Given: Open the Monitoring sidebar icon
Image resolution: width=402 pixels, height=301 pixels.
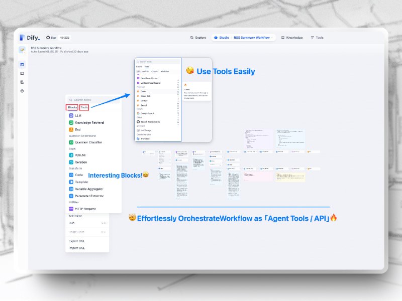Looking at the screenshot, I should pyautogui.click(x=22, y=91).
